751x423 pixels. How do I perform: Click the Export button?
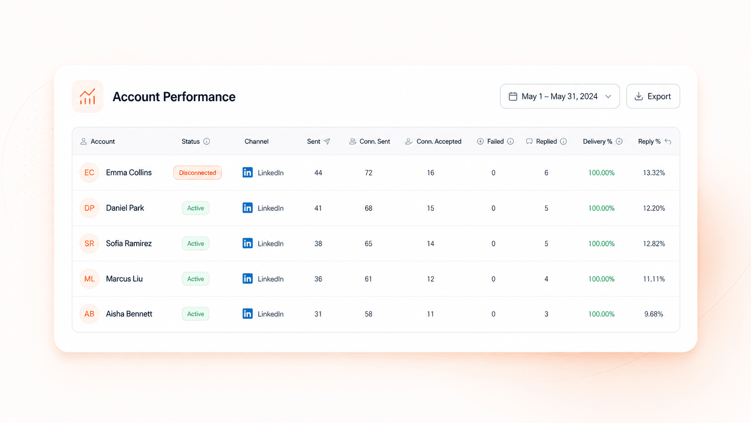(653, 96)
